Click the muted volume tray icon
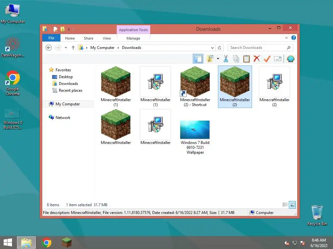Image resolution: width=333 pixels, height=249 pixels. [287, 243]
